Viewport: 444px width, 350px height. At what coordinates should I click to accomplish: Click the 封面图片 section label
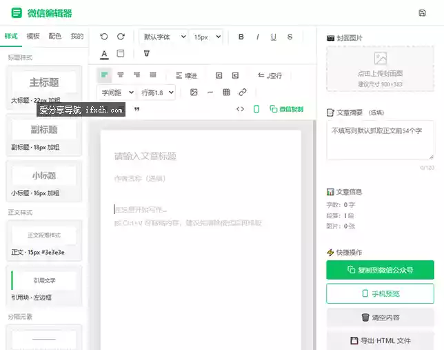(349, 38)
